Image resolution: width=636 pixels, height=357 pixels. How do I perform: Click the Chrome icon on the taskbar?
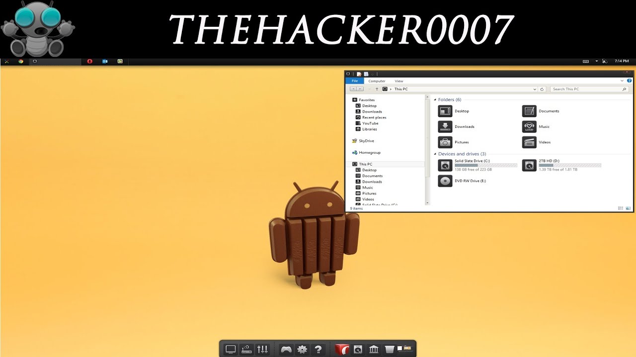pyautogui.click(x=21, y=61)
